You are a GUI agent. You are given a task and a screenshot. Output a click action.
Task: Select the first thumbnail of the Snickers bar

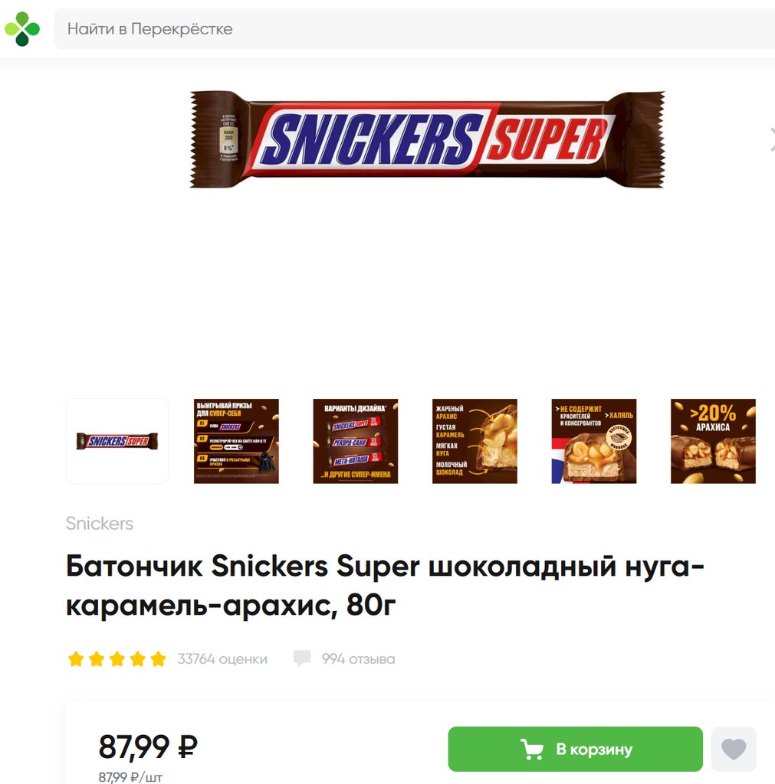[117, 441]
